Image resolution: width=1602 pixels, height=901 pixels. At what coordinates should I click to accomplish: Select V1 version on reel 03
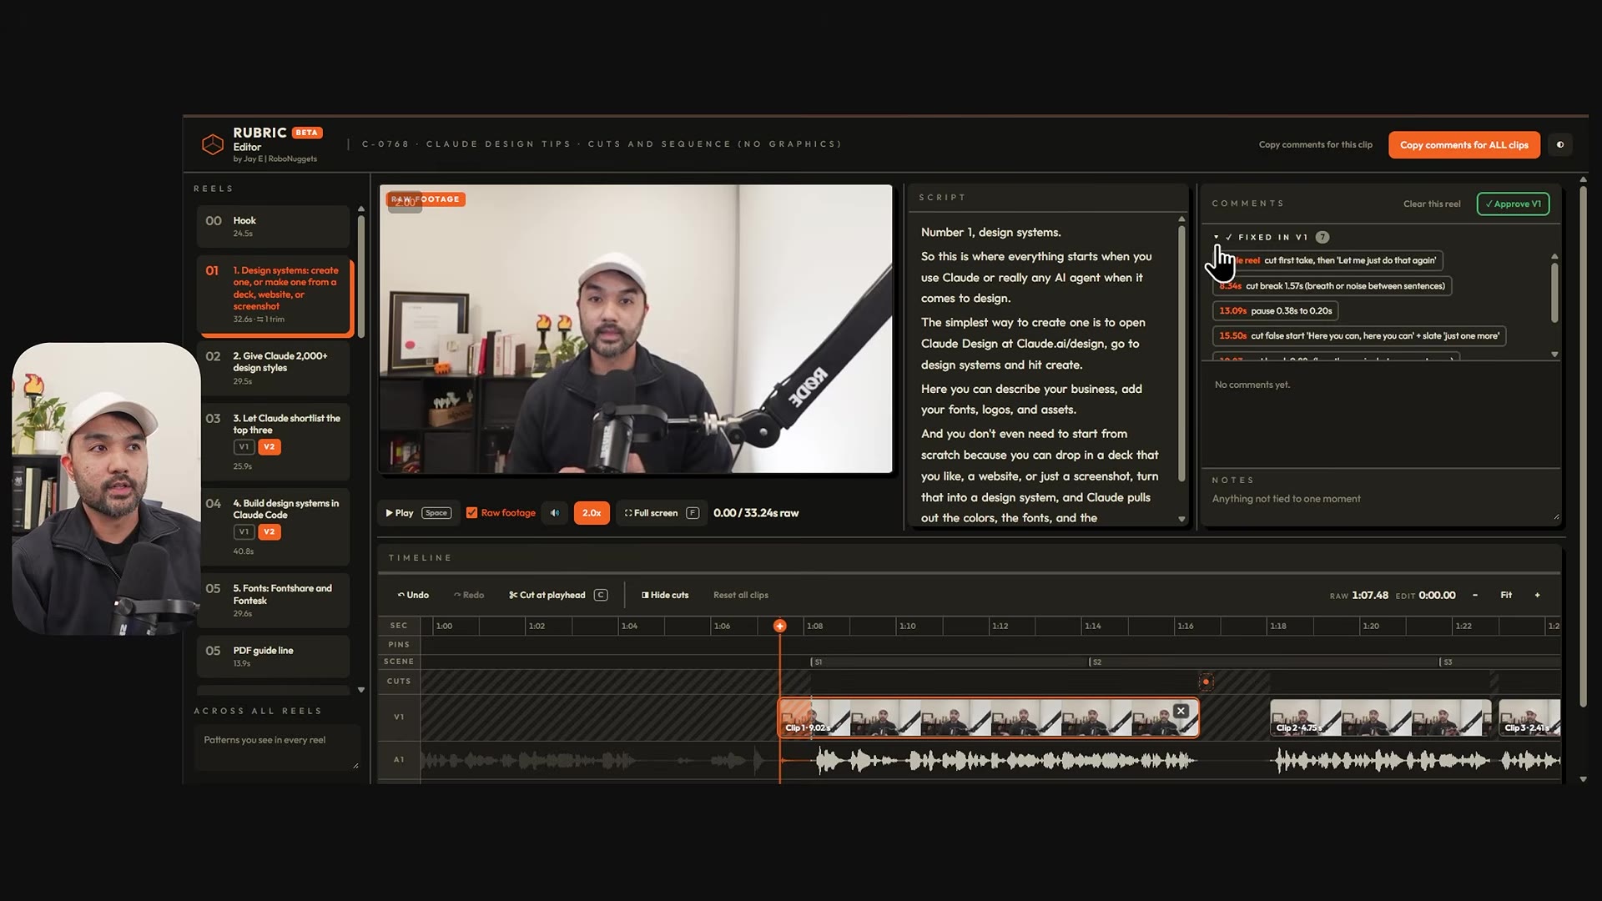tap(244, 447)
